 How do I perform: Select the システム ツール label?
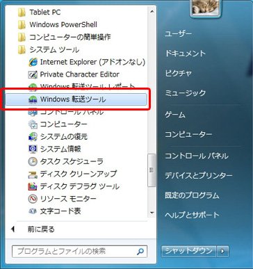[x=54, y=49]
